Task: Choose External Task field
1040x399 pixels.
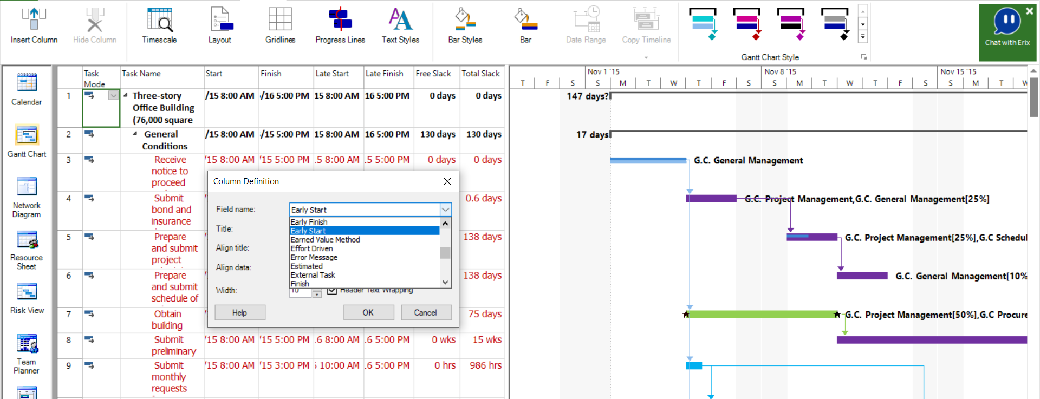Action: 365,275
